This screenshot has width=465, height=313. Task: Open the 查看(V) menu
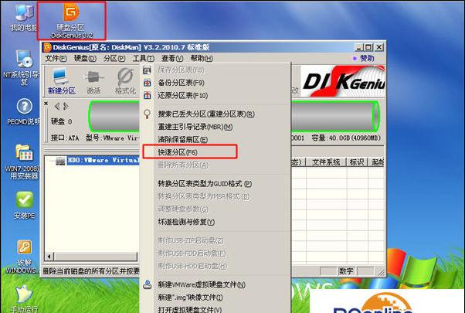click(x=172, y=58)
